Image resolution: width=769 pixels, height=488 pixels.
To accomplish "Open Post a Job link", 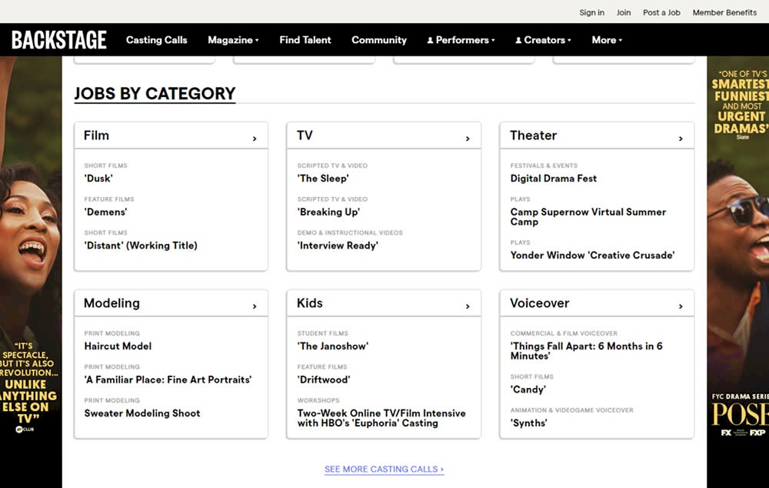I will click(x=661, y=12).
